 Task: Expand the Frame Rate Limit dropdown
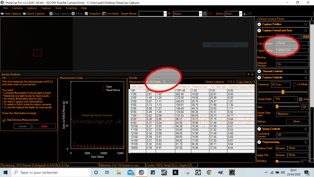(x=292, y=114)
